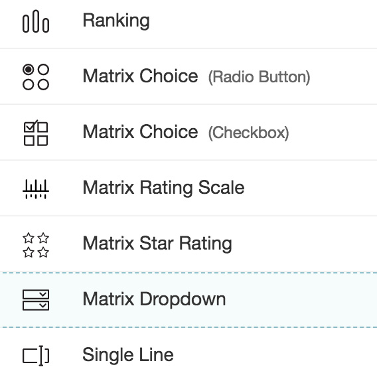Select the highlighted Matrix Dropdown item
Screen dimensions: 377x381
(188, 300)
